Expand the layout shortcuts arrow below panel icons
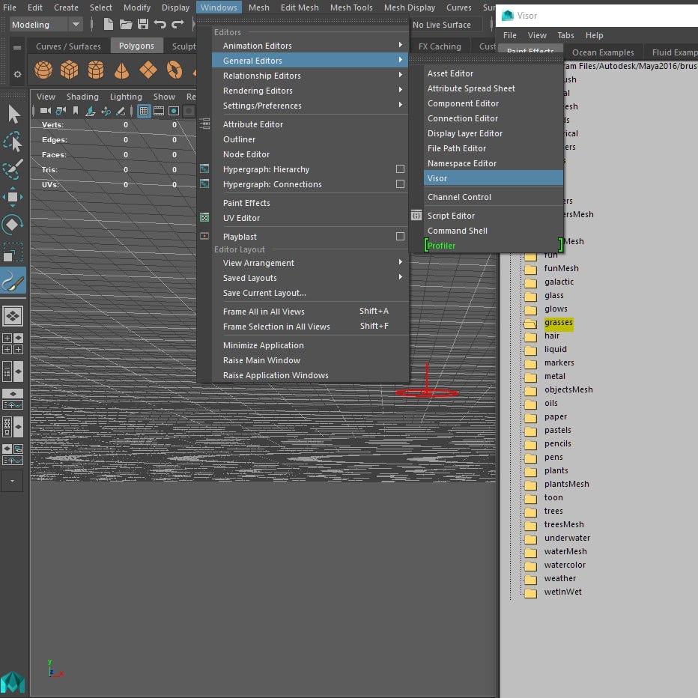 click(13, 481)
